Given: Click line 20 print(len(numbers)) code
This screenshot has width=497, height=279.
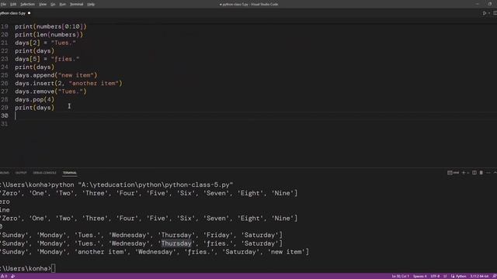Looking at the screenshot, I should (x=49, y=35).
